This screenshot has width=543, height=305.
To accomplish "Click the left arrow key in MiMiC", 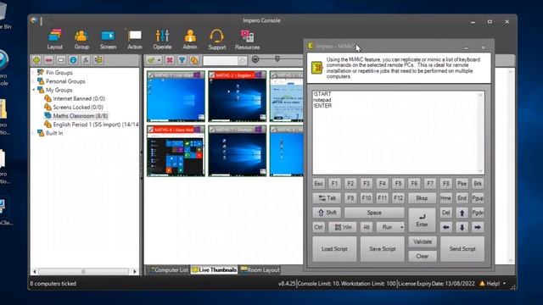I will click(446, 227).
